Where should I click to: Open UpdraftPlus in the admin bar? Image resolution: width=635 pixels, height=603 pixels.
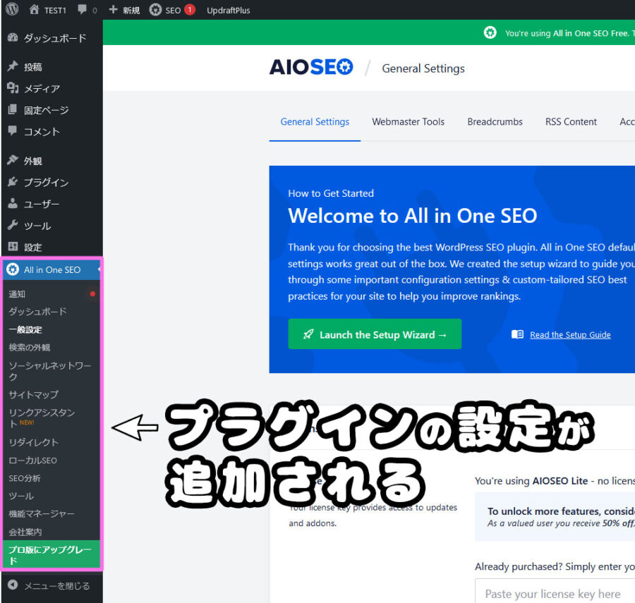click(x=228, y=10)
